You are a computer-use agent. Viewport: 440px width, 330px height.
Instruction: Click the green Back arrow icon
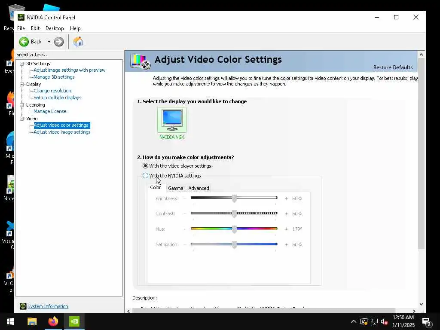(x=24, y=42)
